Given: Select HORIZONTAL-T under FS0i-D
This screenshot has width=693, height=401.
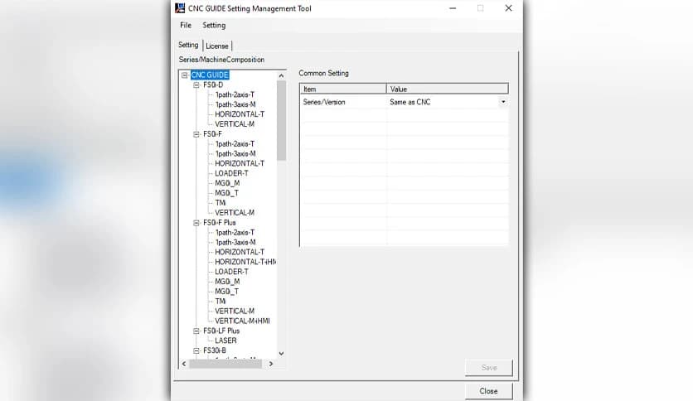Looking at the screenshot, I should coord(240,114).
